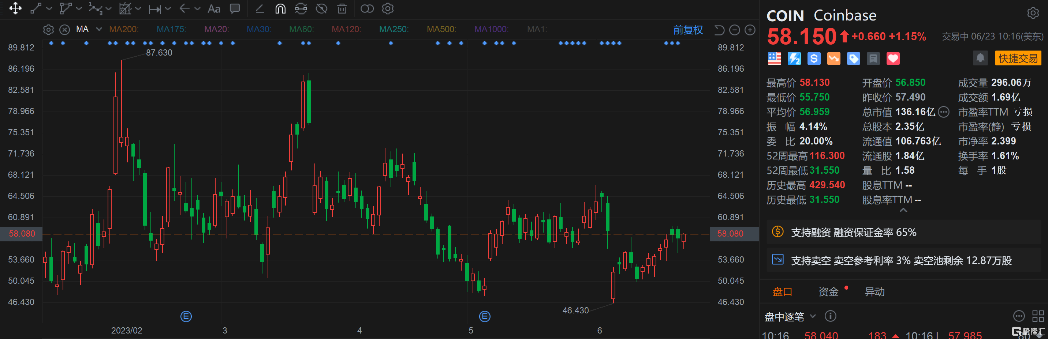Image resolution: width=1048 pixels, height=339 pixels.
Task: Select the crosshair move cursor tool
Action: click(x=15, y=8)
